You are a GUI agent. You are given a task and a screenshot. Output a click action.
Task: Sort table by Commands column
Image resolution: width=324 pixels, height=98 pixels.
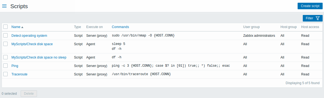120,27
